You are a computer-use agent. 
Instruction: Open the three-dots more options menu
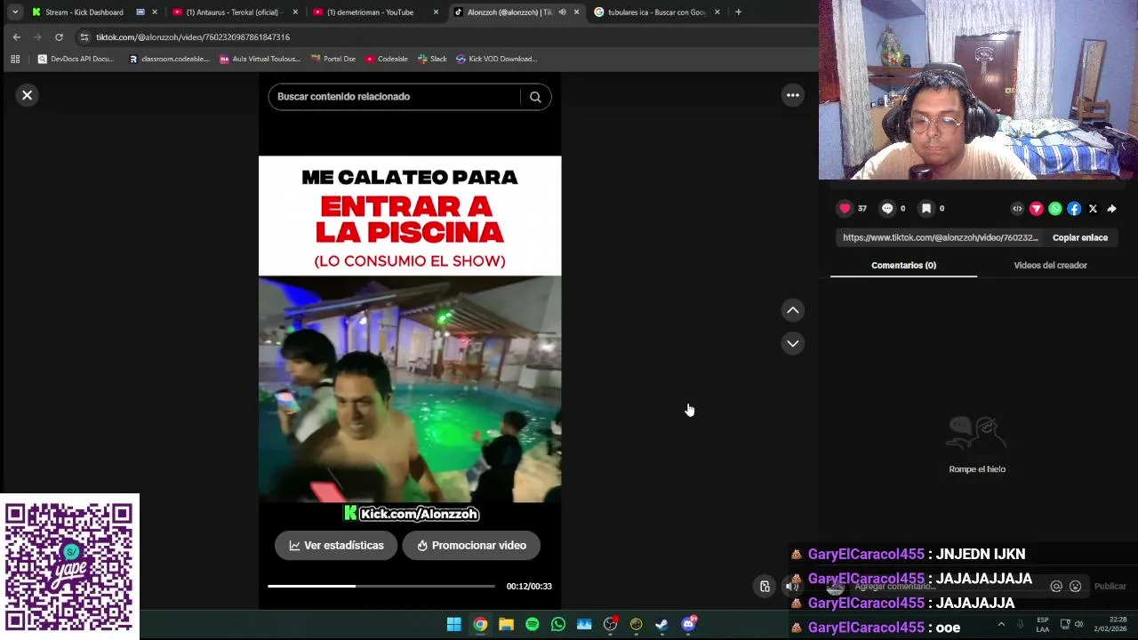pyautogui.click(x=793, y=95)
